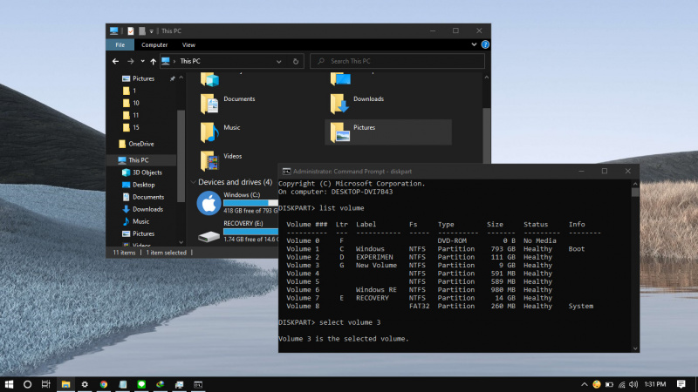The width and height of the screenshot is (698, 392).
Task: Launch Chrome from the taskbar
Action: (103, 384)
